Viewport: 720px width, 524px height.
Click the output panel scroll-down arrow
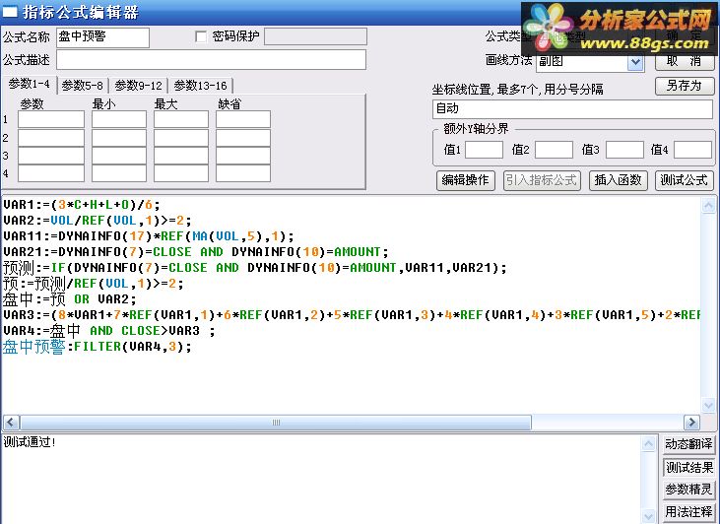[648, 516]
